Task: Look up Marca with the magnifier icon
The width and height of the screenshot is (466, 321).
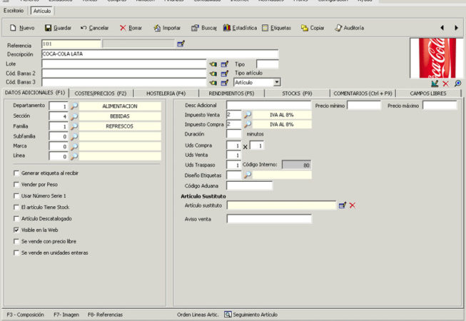Action: pos(74,147)
